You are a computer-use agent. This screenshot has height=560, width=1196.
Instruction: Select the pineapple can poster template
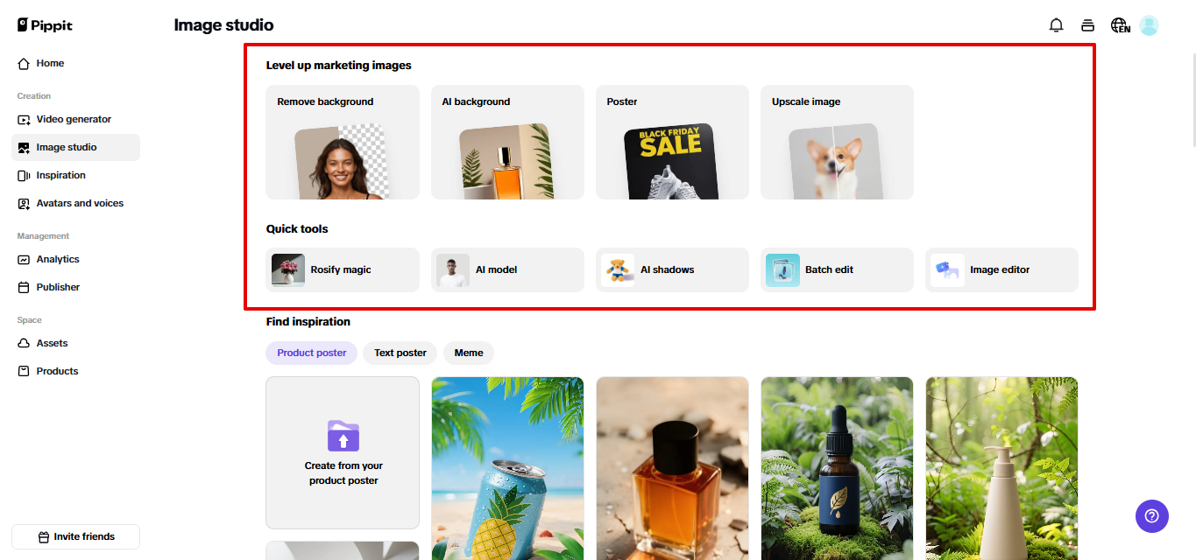[x=507, y=468]
